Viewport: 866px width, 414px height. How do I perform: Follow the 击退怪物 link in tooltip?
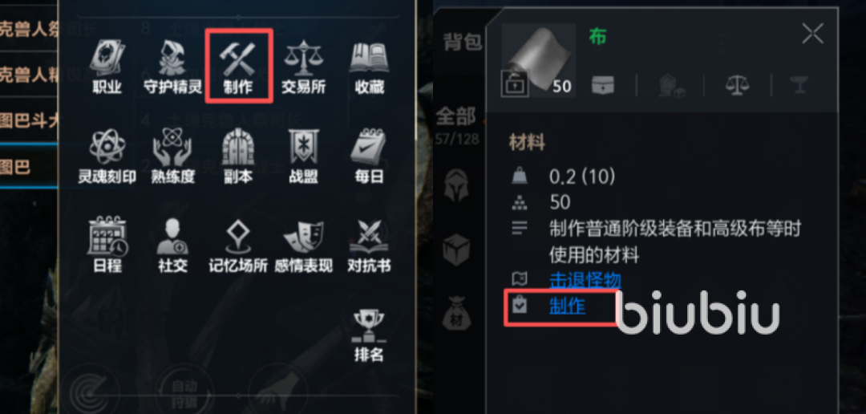[x=585, y=280]
